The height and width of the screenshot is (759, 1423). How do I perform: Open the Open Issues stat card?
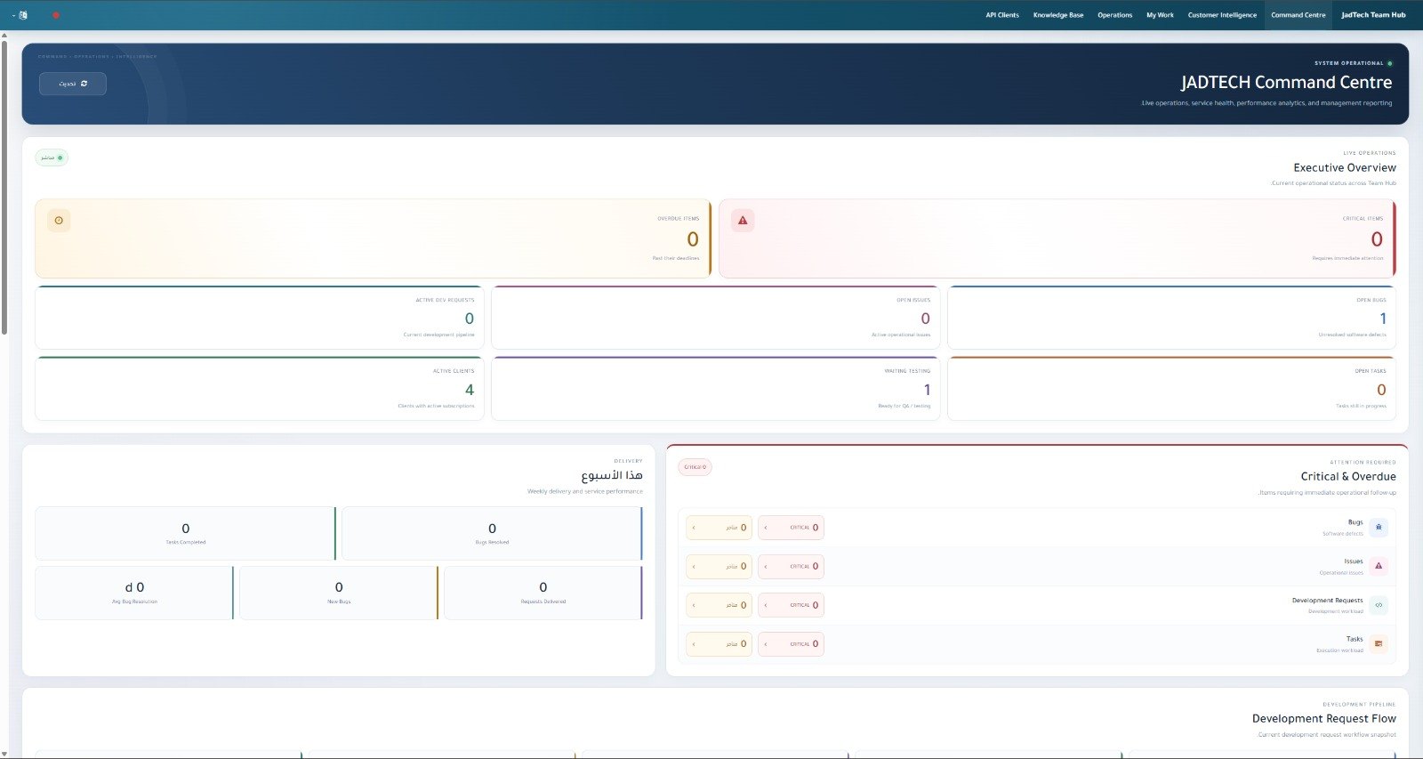(715, 318)
